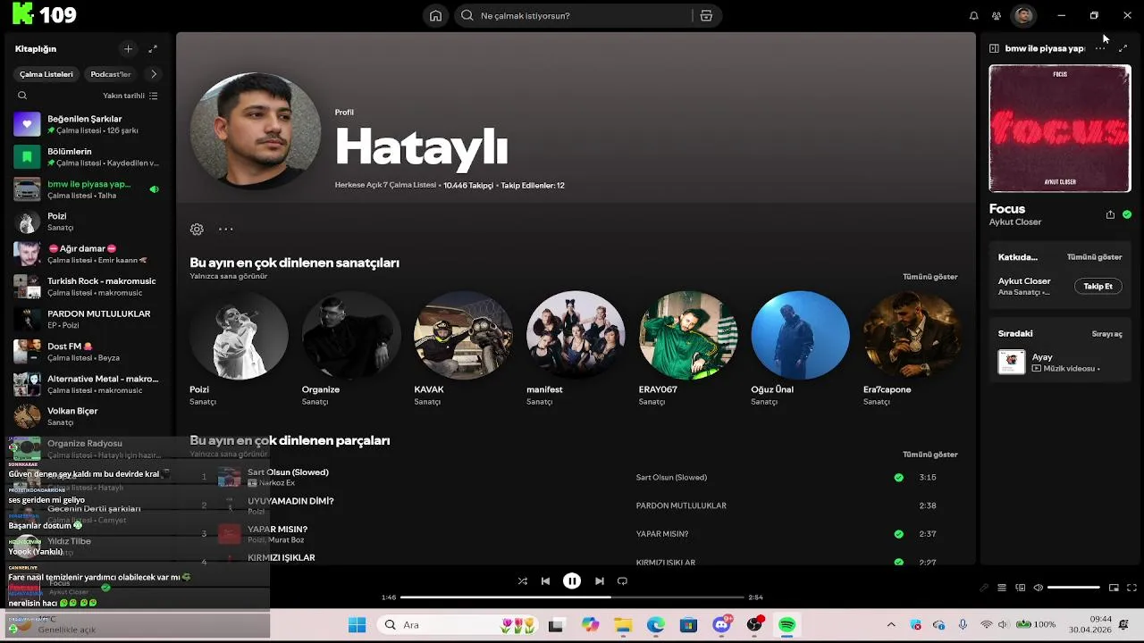Show all credits with 'Tümünü göster'
The image size is (1144, 643).
tap(1094, 257)
